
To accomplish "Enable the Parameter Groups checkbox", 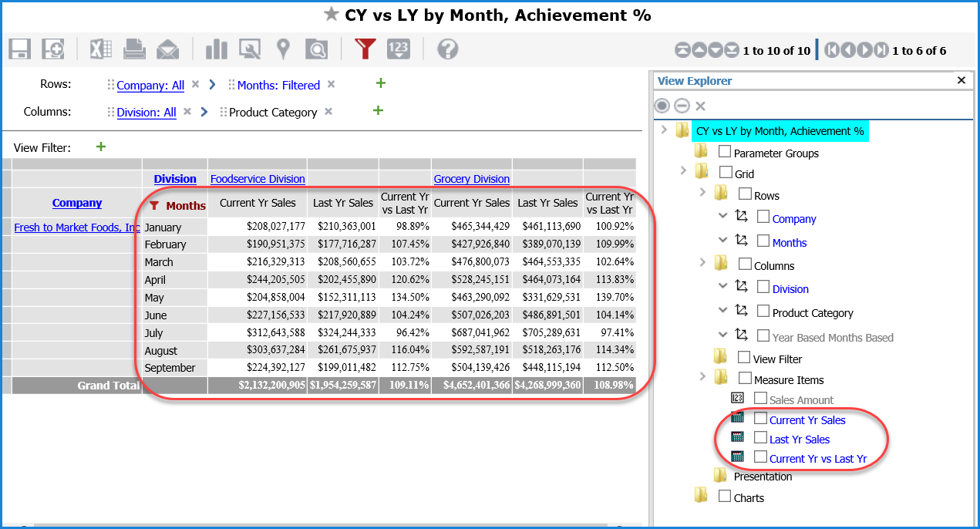I will coord(725,152).
